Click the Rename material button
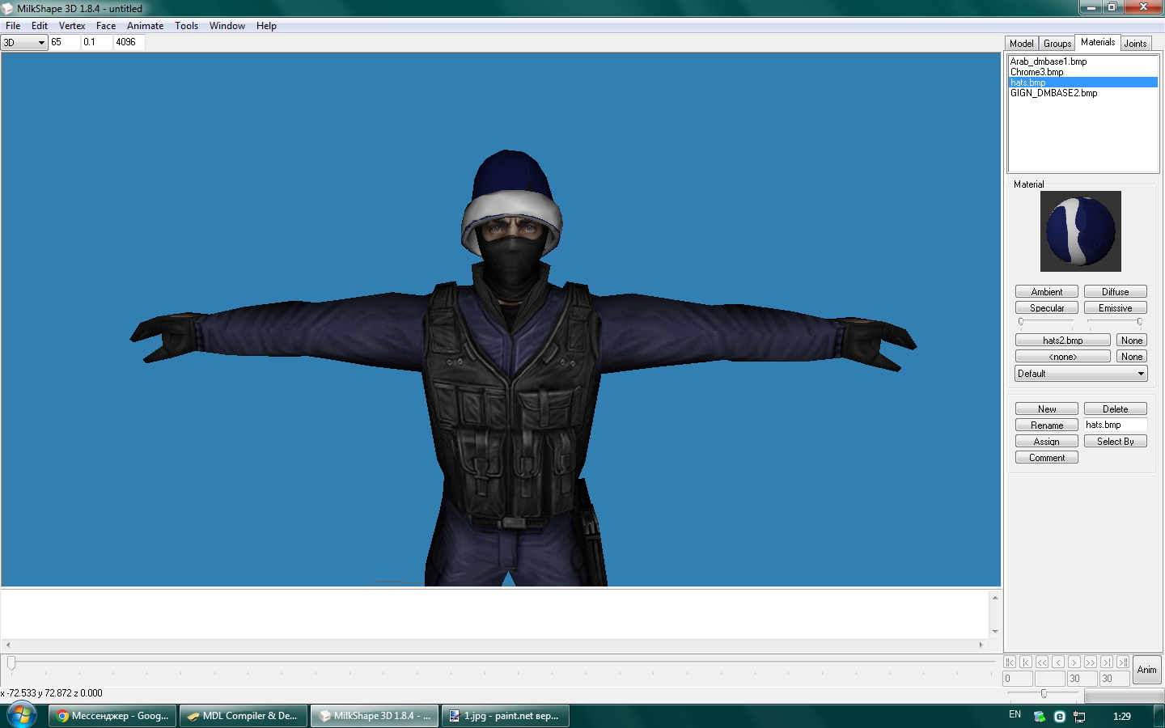Image resolution: width=1165 pixels, height=728 pixels. (x=1047, y=425)
